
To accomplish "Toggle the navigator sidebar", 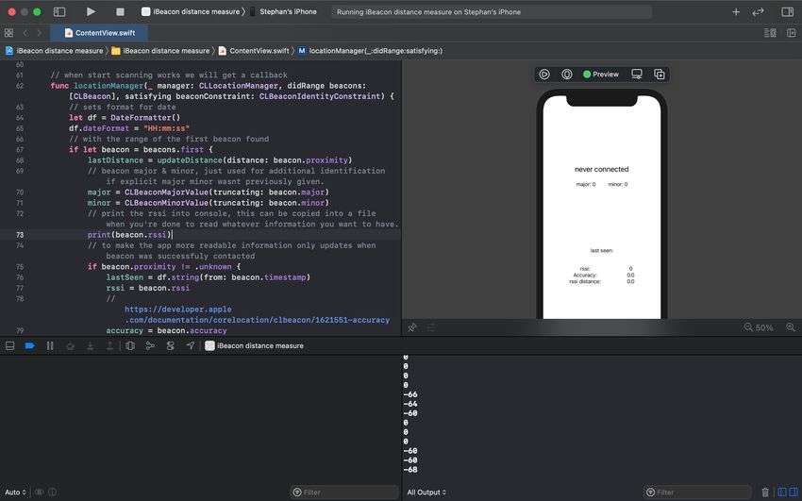I will click(59, 11).
